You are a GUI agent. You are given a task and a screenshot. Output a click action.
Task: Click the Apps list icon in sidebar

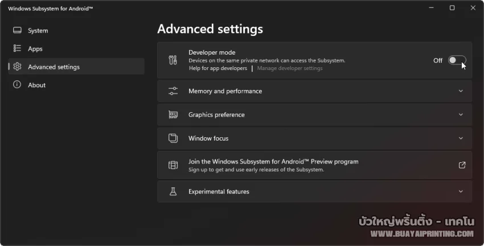(x=17, y=49)
